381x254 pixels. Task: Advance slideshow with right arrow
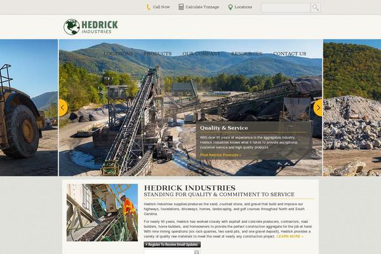click(318, 108)
